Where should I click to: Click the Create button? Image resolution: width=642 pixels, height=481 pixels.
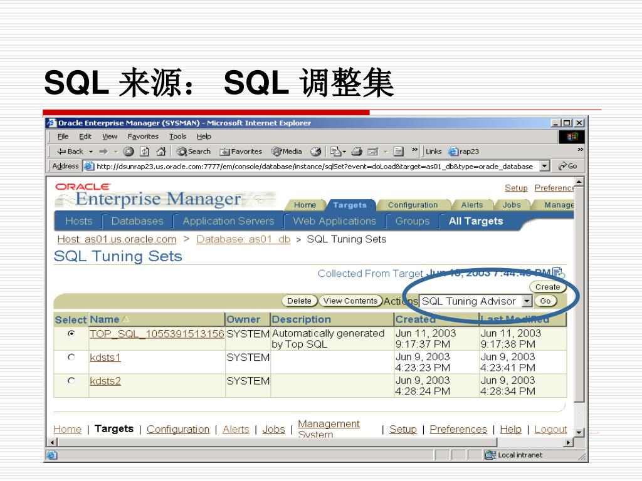pos(547,287)
